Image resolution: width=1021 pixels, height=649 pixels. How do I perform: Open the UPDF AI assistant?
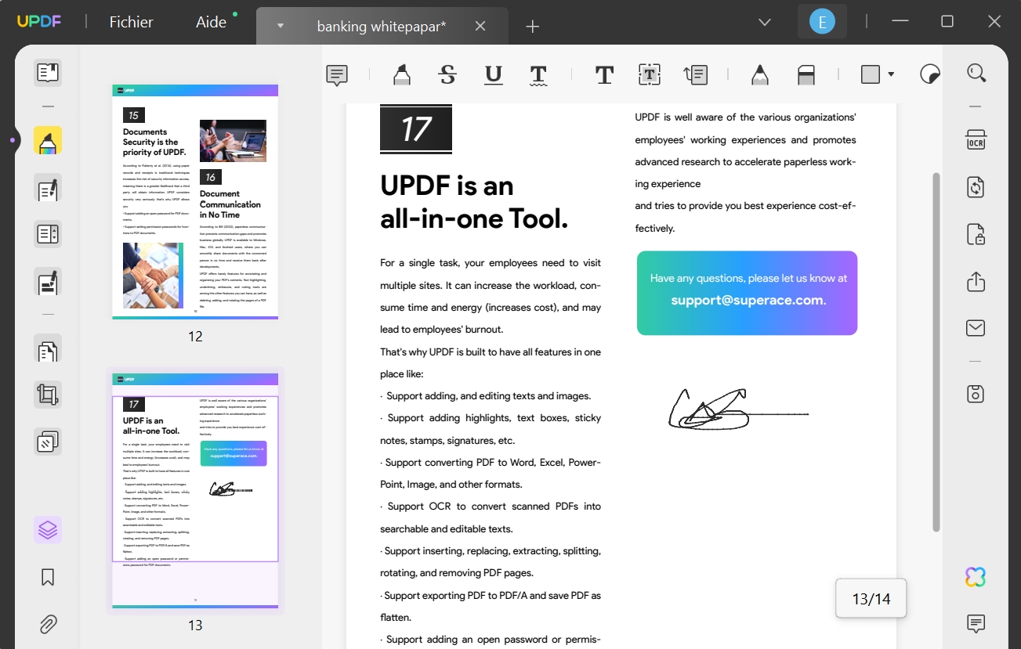(x=975, y=576)
